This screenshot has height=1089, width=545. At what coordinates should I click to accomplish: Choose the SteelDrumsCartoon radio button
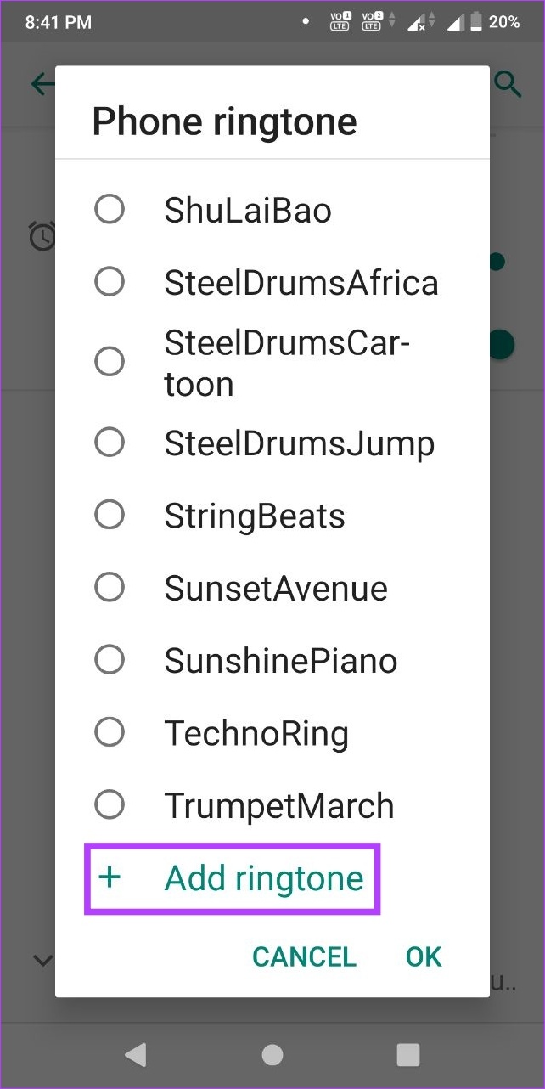tap(110, 362)
